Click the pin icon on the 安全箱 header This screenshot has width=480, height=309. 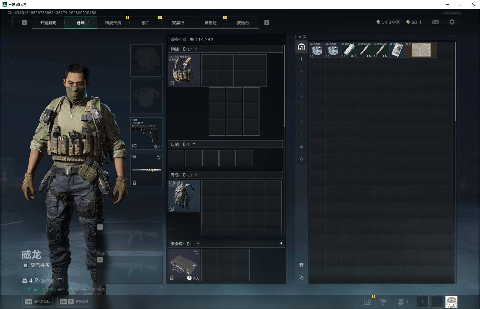pos(281,244)
